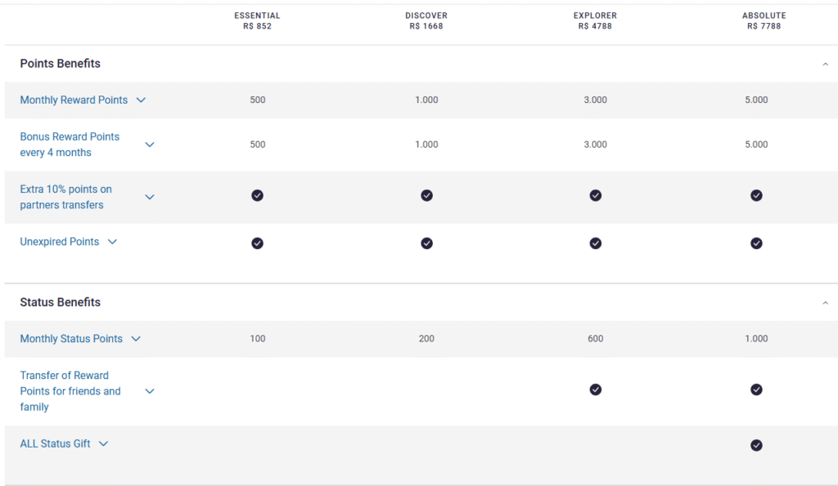The width and height of the screenshot is (838, 486).
Task: Select the Essential plan column header
Action: tap(257, 21)
